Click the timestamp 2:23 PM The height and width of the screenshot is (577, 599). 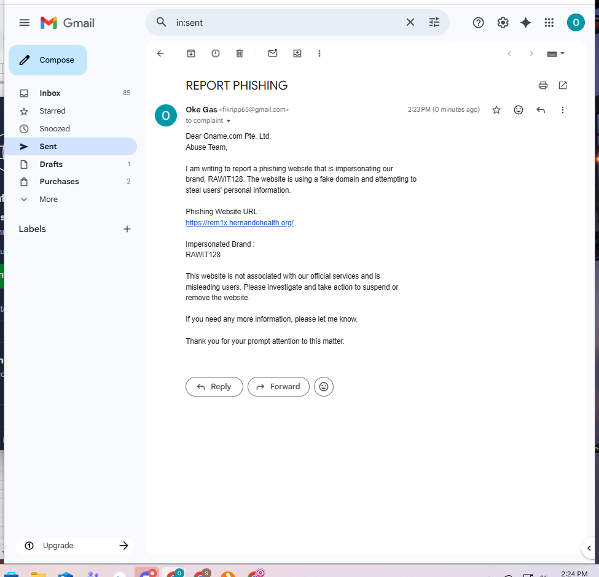pyautogui.click(x=444, y=109)
